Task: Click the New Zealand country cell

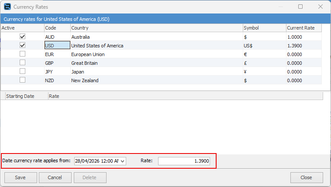Action: (157, 80)
